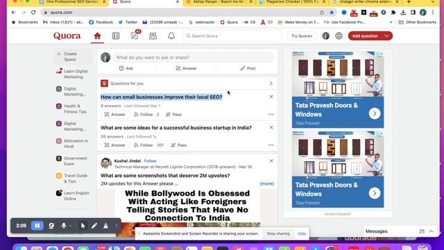Go to Quora Home icon
The width and height of the screenshot is (444, 250).
click(97, 36)
